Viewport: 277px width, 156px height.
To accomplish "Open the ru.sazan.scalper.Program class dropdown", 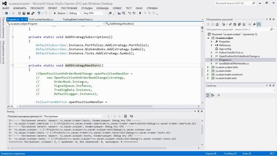I will [56, 24].
